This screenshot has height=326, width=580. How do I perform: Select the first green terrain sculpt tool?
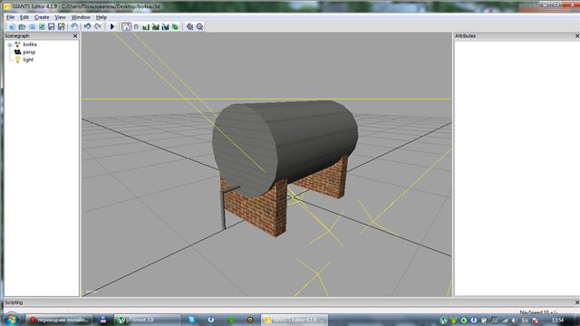pyautogui.click(x=146, y=26)
